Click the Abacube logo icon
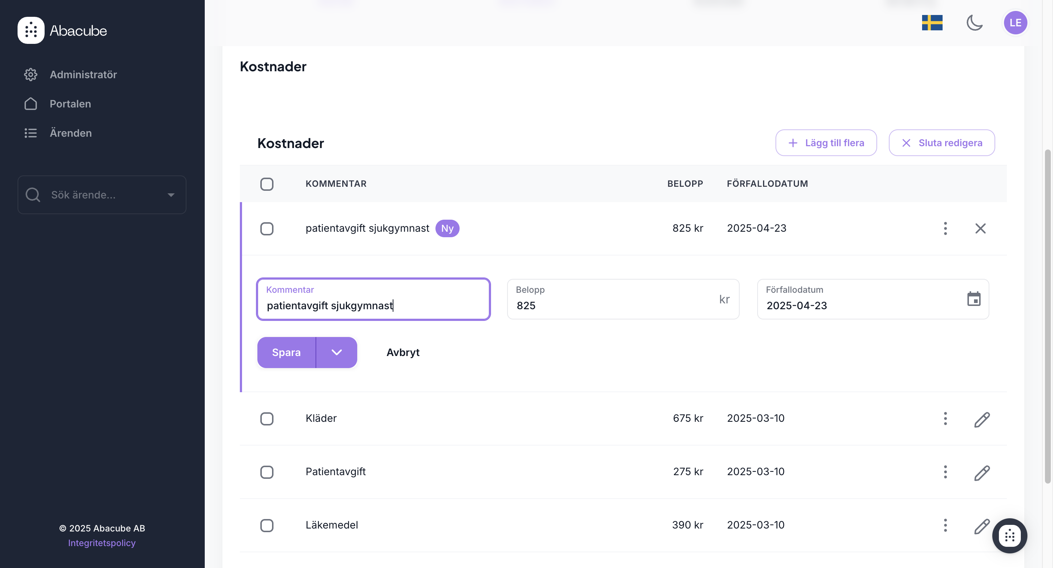 point(31,30)
